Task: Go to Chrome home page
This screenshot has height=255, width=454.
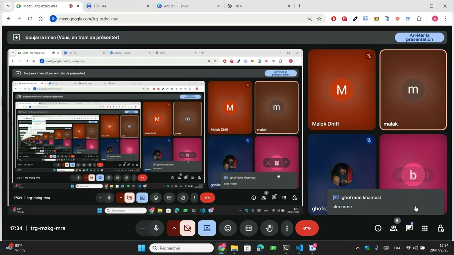Action: coord(40,19)
